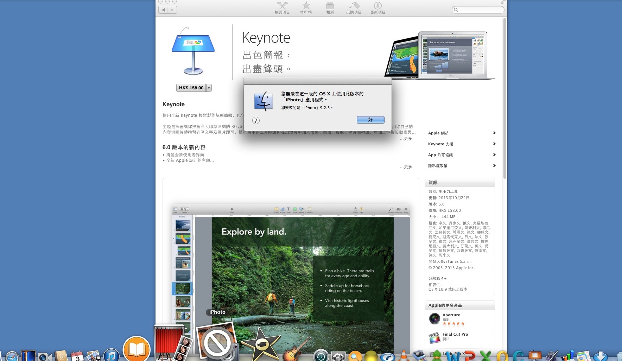
Task: Open the Aperture app listing
Action: point(451,315)
